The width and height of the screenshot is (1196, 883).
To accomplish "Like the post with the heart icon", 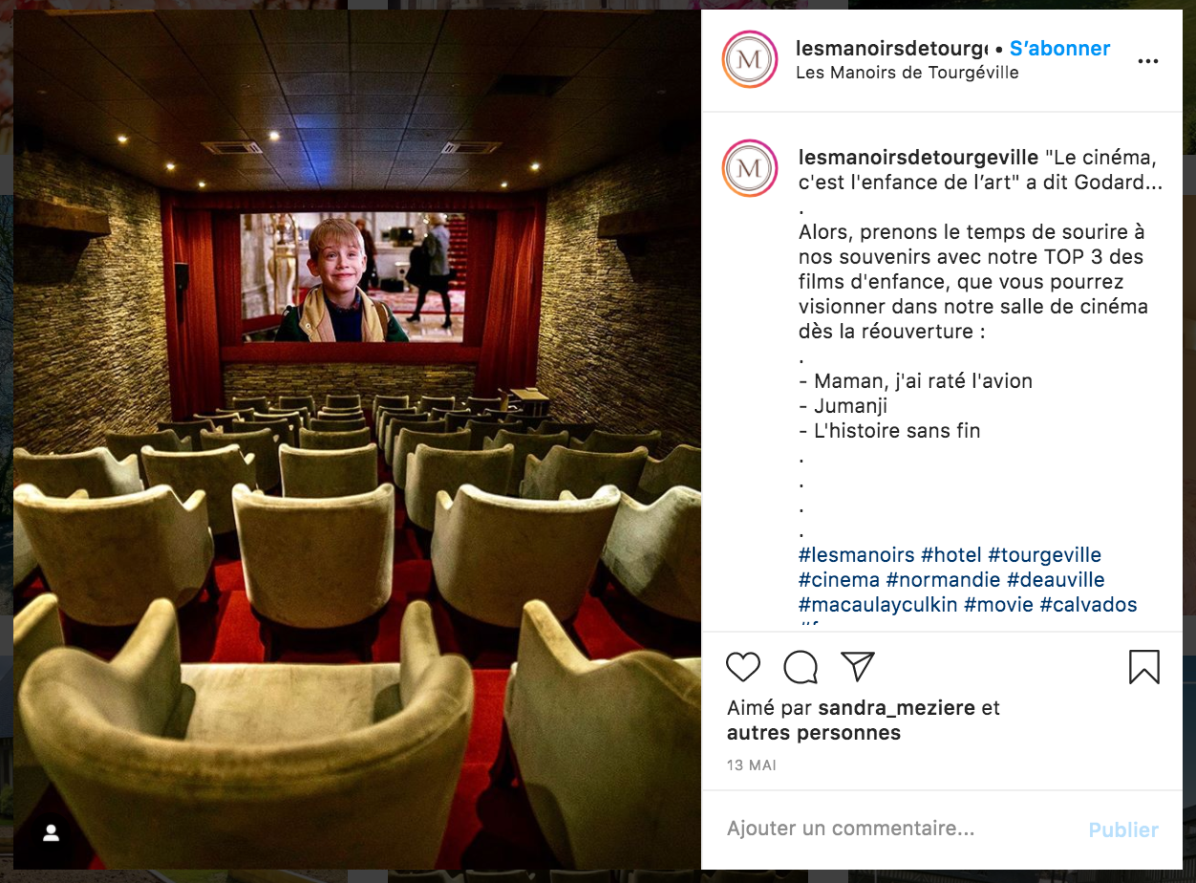I will [743, 667].
